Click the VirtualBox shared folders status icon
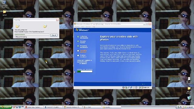 134,88
